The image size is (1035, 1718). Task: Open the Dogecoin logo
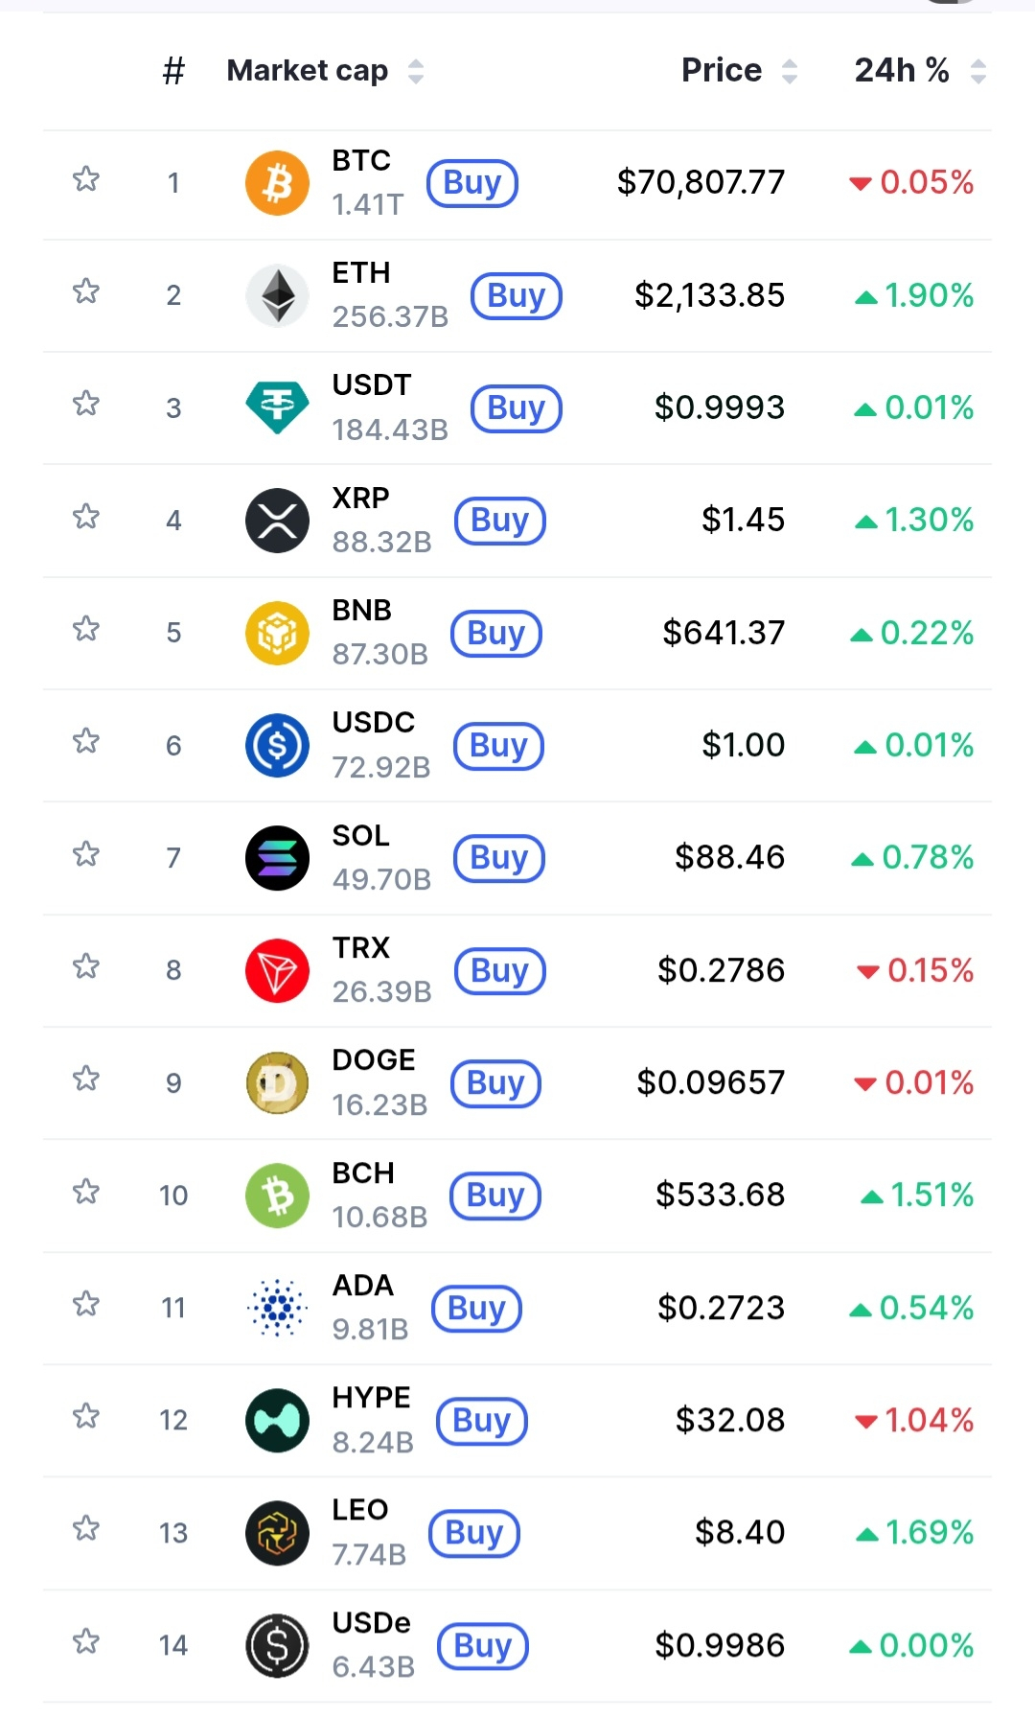[277, 1083]
